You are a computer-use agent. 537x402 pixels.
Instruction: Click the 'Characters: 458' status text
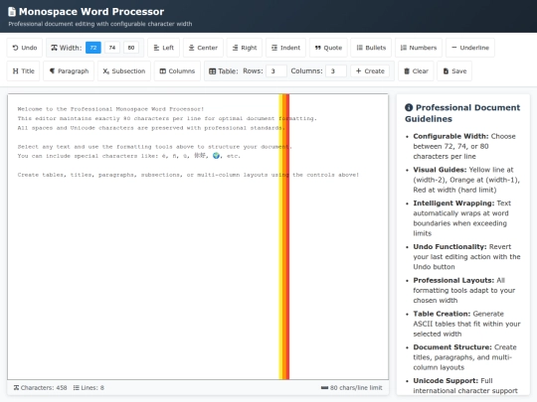[x=44, y=388]
